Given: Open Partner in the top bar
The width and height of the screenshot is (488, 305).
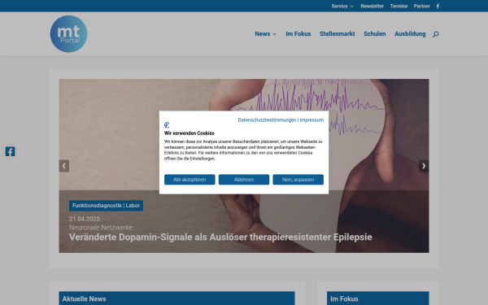Looking at the screenshot, I should (x=421, y=7).
